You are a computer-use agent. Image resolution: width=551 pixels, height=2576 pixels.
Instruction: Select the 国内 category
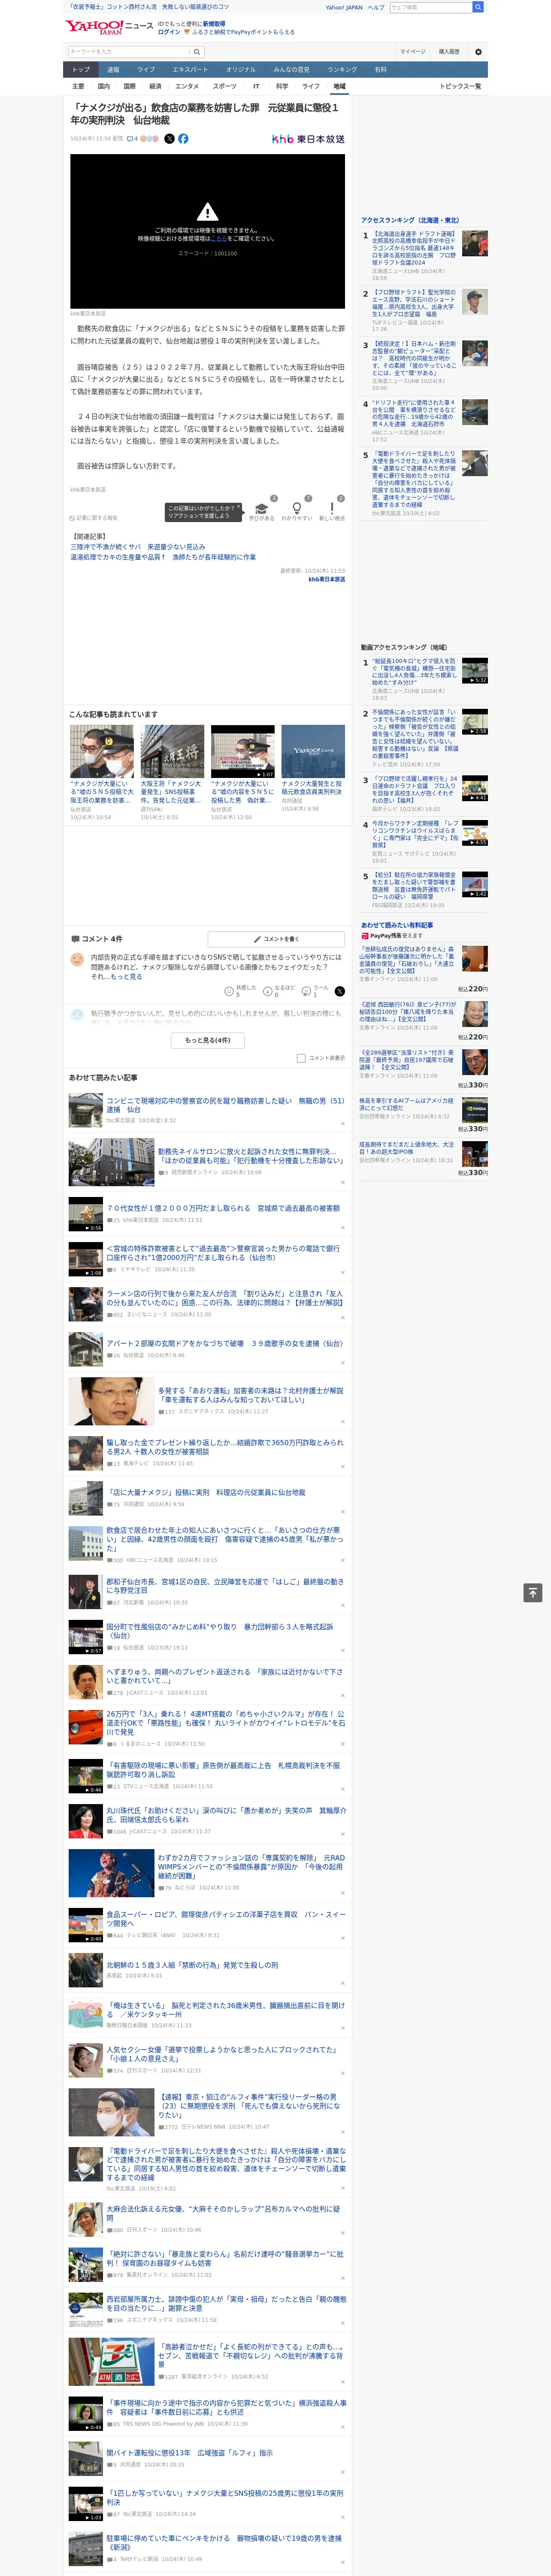tap(104, 86)
